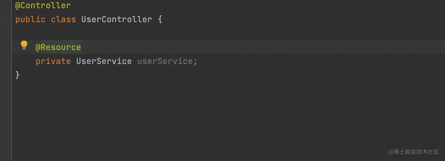Click the gutter beside the private UserService line

click(x=5, y=61)
